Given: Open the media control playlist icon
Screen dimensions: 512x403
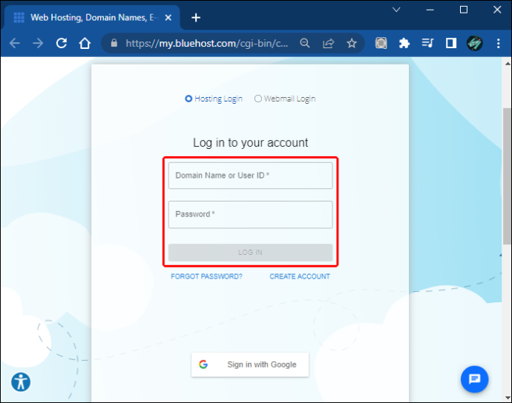Looking at the screenshot, I should pyautogui.click(x=427, y=43).
